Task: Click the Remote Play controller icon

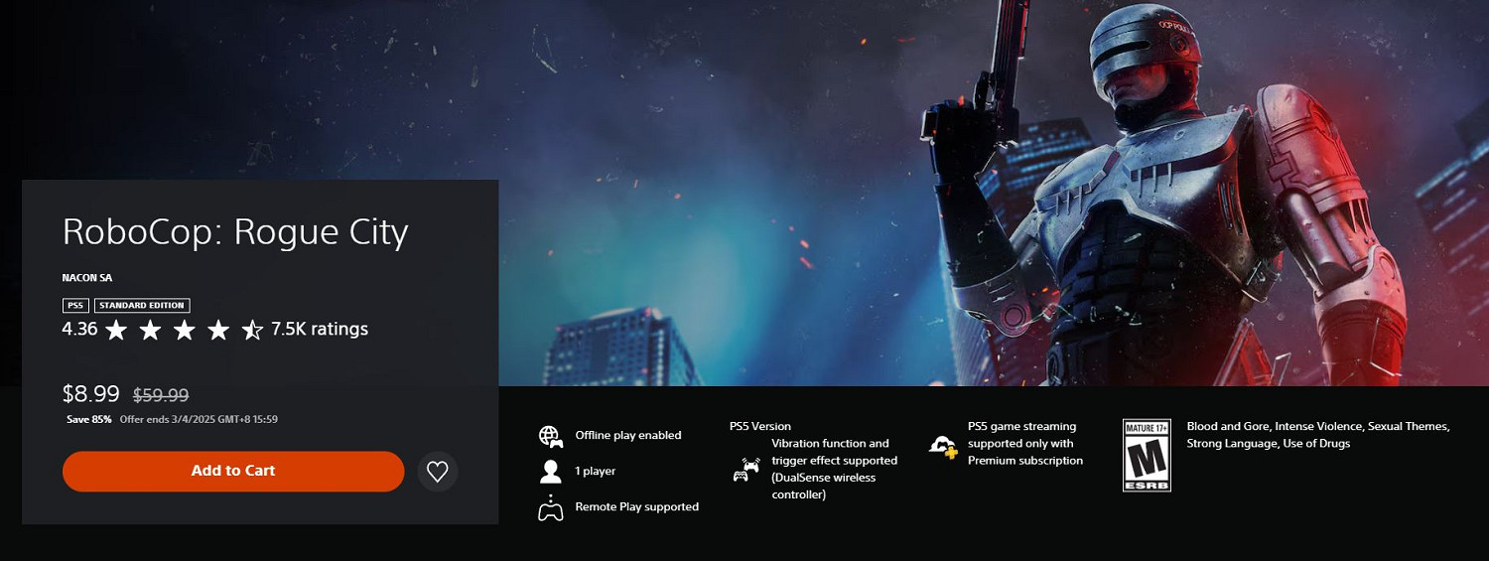Action: click(x=550, y=507)
